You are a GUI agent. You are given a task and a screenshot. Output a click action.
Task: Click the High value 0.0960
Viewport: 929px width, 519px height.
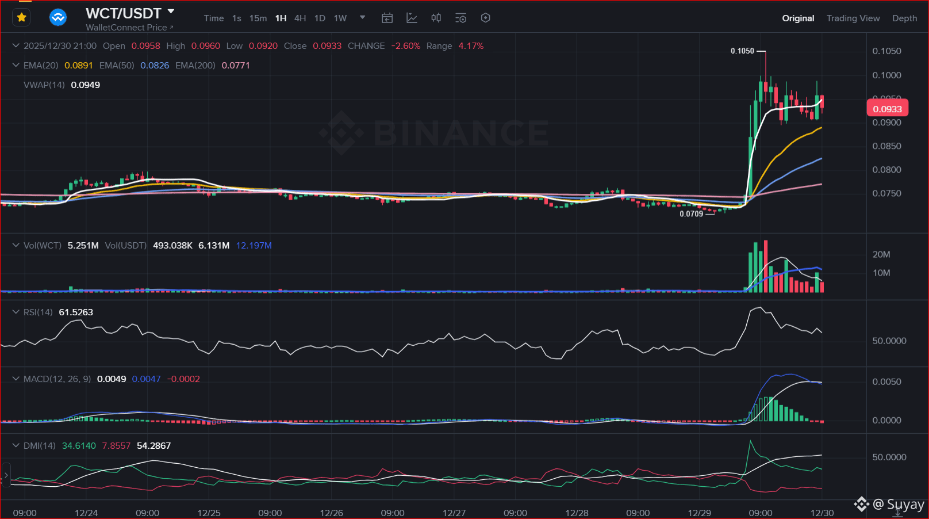point(206,45)
